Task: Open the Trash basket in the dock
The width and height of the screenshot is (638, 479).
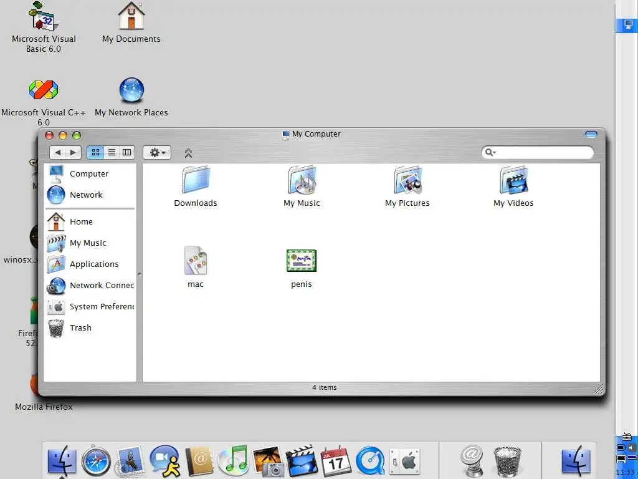Action: click(x=507, y=461)
